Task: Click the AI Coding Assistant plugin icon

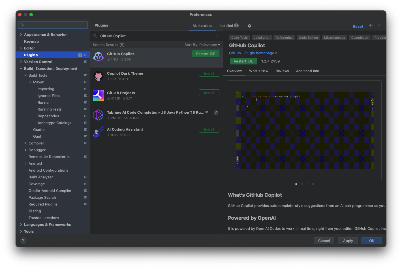Action: pyautogui.click(x=99, y=132)
